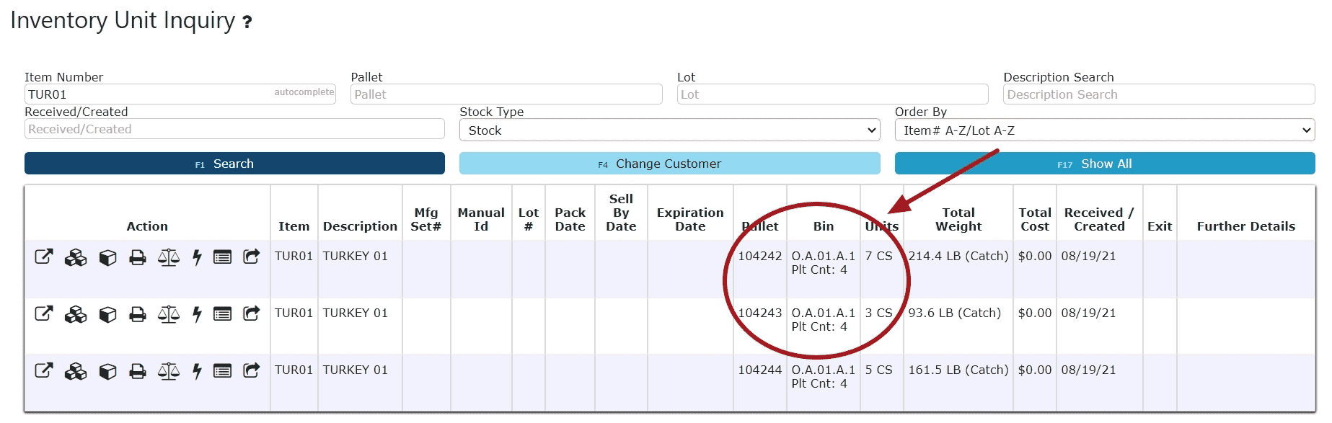The image size is (1332, 423).
Task: Open the Order By dropdown
Action: [1105, 130]
